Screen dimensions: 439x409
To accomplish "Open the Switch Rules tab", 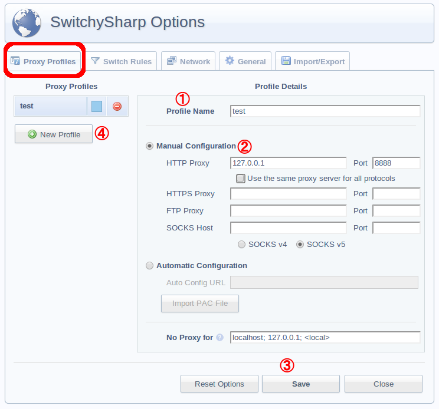I will [x=121, y=61].
